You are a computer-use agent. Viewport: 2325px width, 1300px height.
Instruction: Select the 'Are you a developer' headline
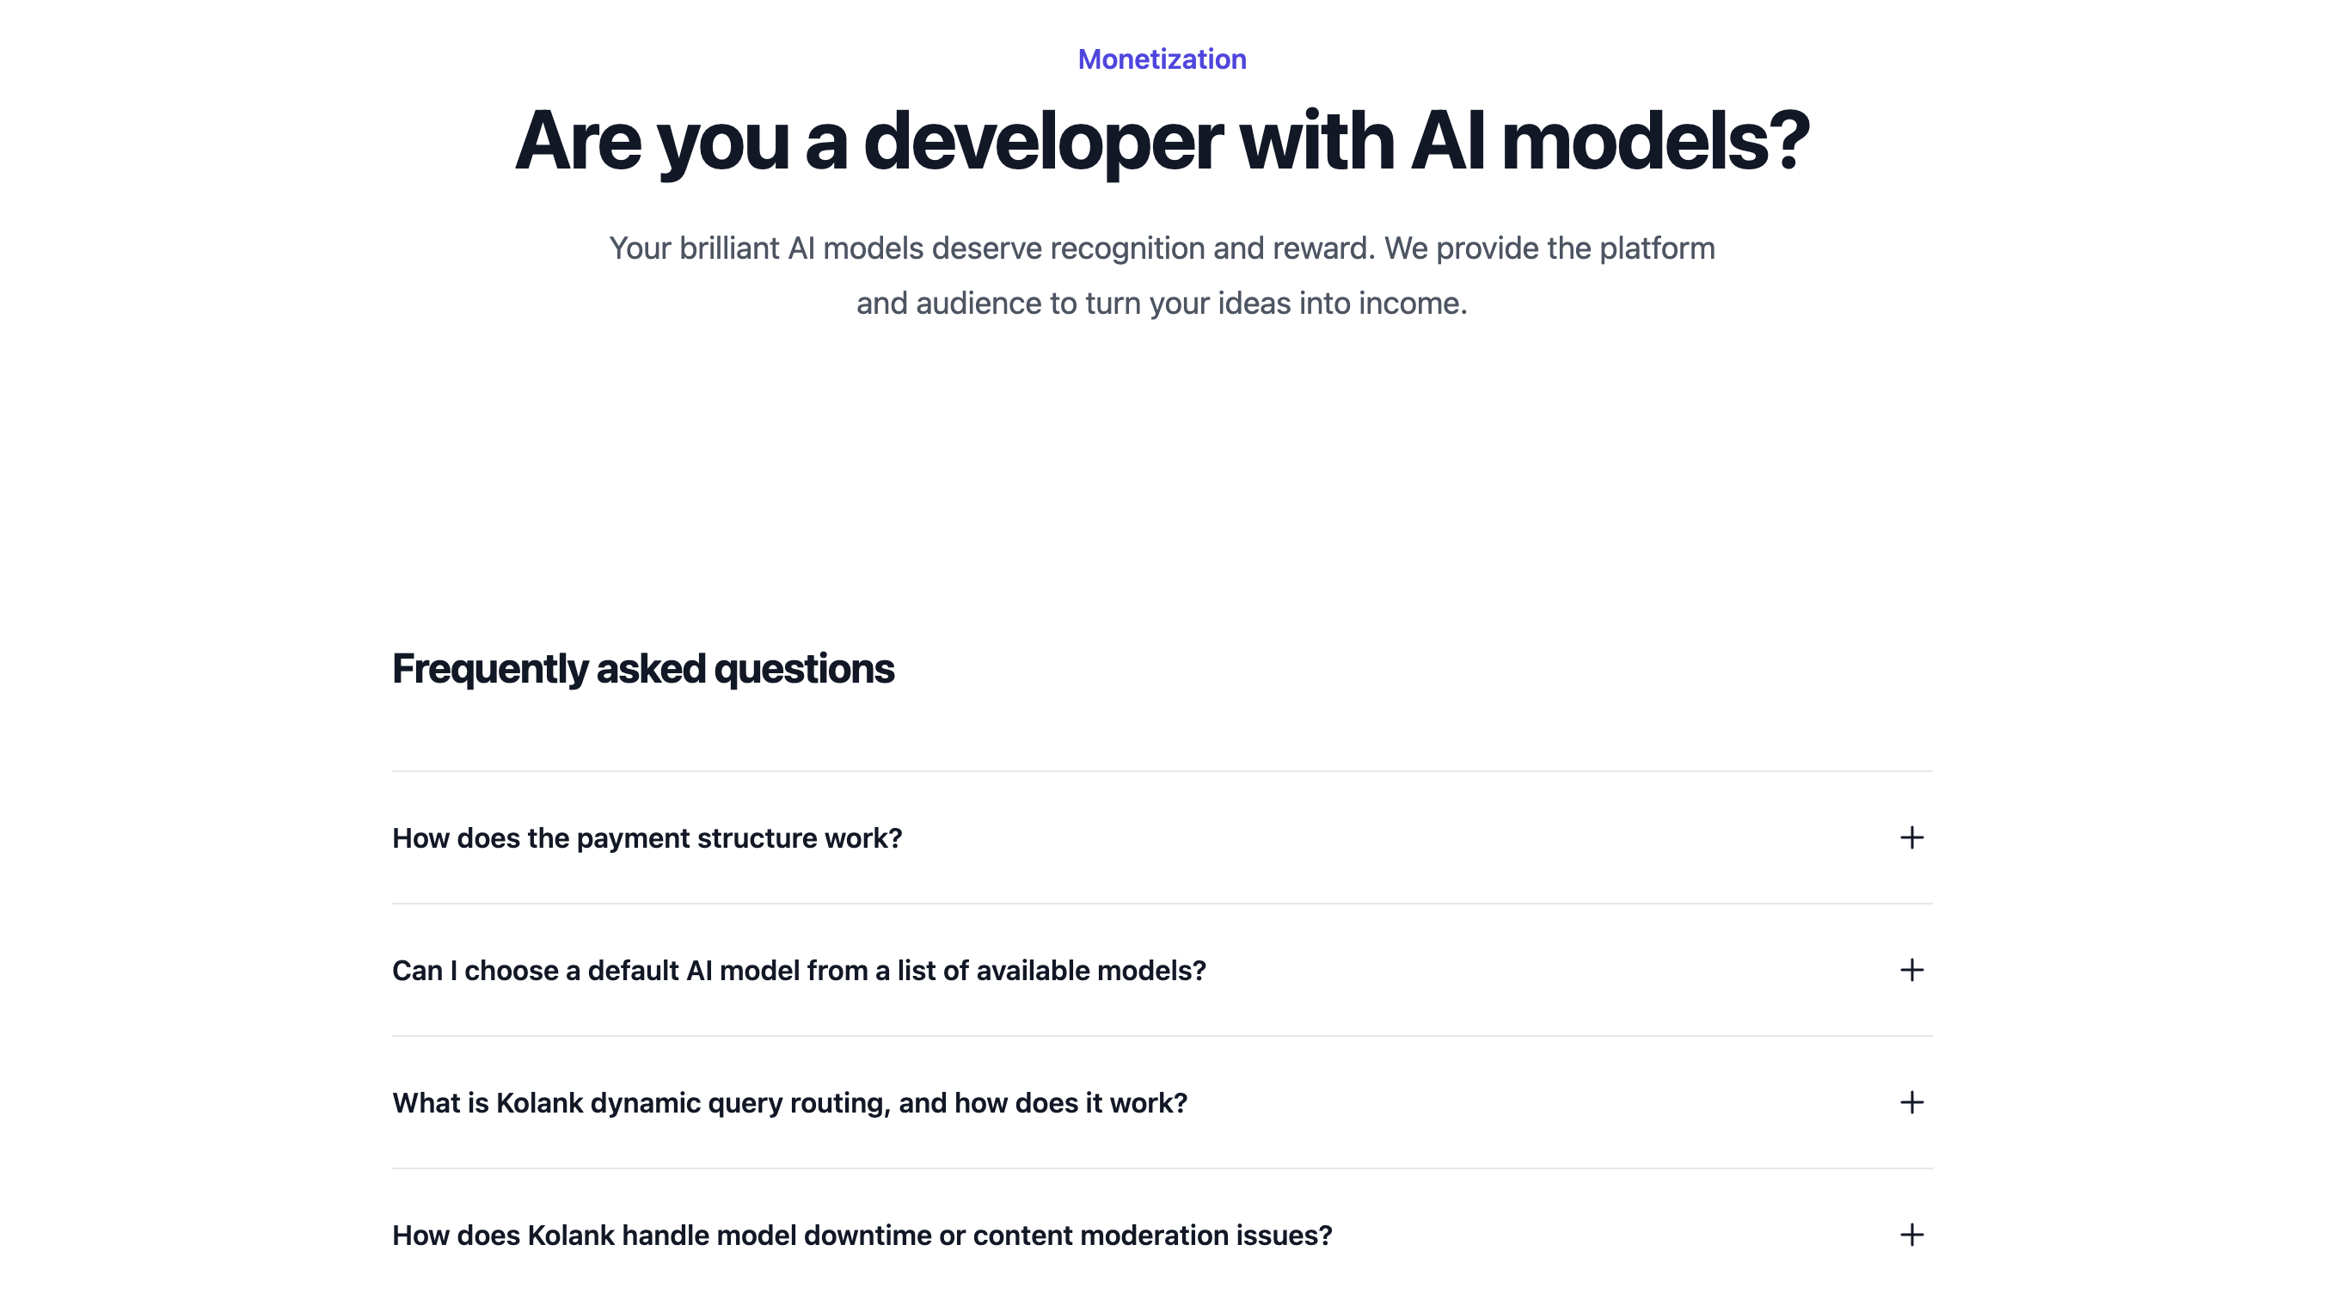coord(1162,142)
